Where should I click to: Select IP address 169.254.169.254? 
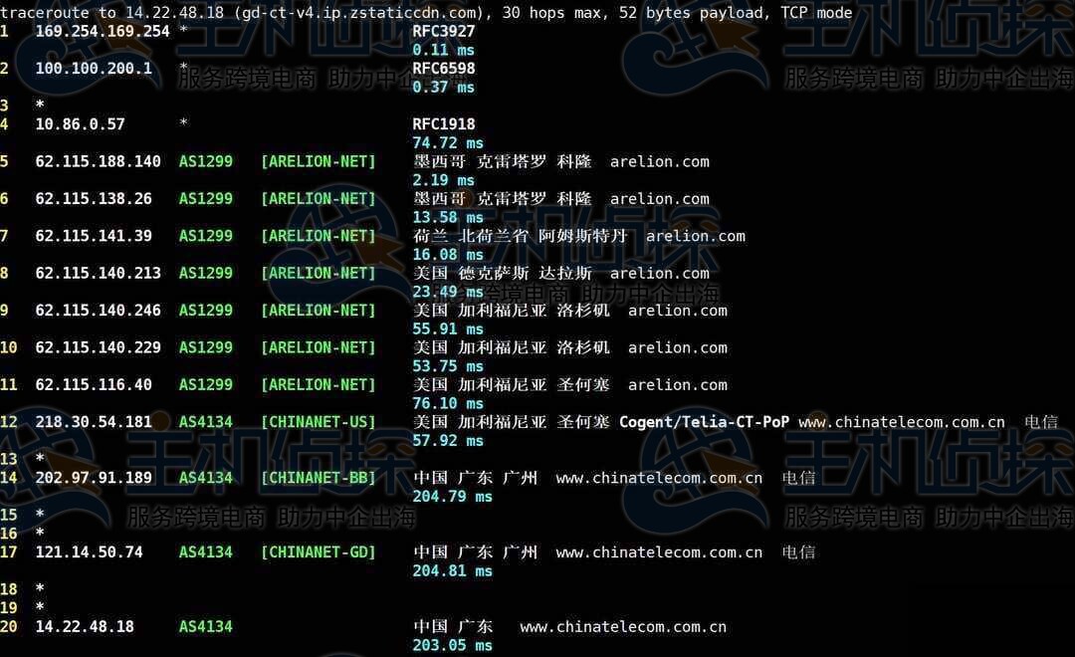coord(103,32)
